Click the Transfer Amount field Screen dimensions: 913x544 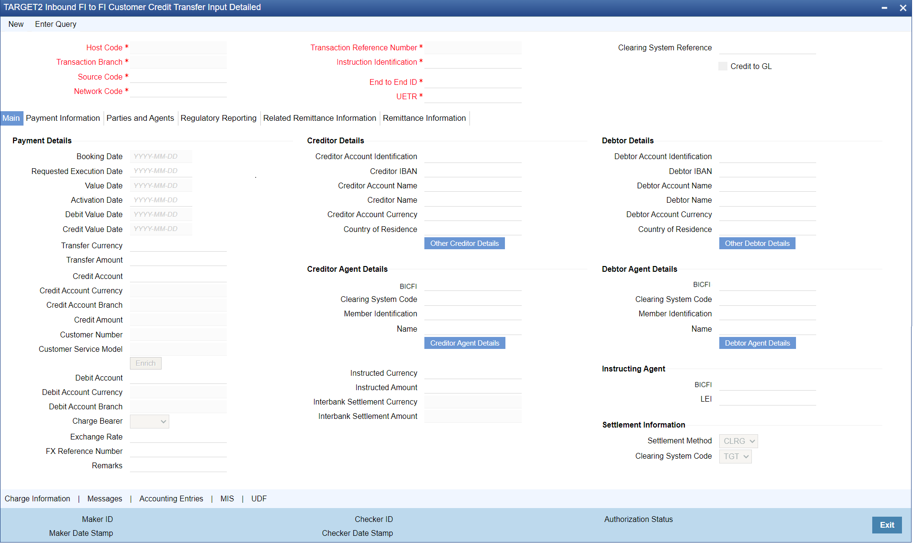(x=178, y=260)
